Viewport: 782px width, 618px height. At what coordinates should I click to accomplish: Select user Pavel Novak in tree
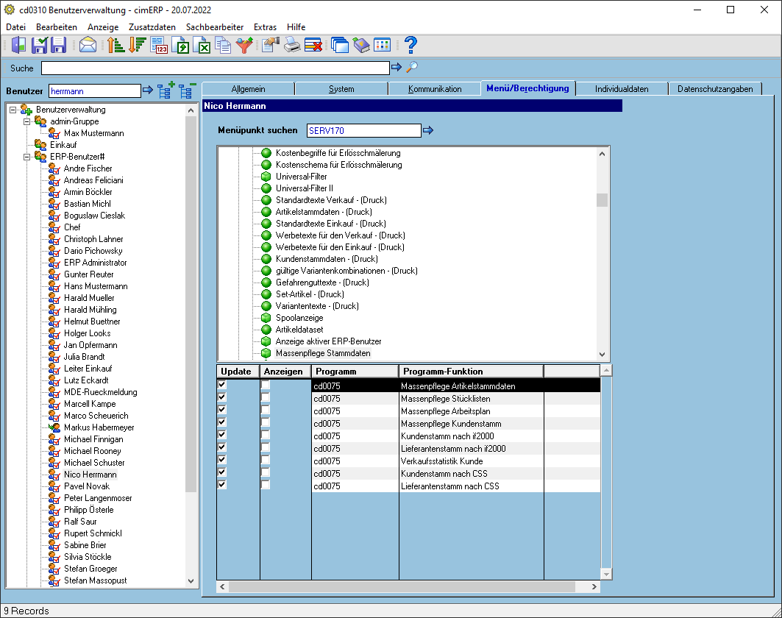coord(86,486)
